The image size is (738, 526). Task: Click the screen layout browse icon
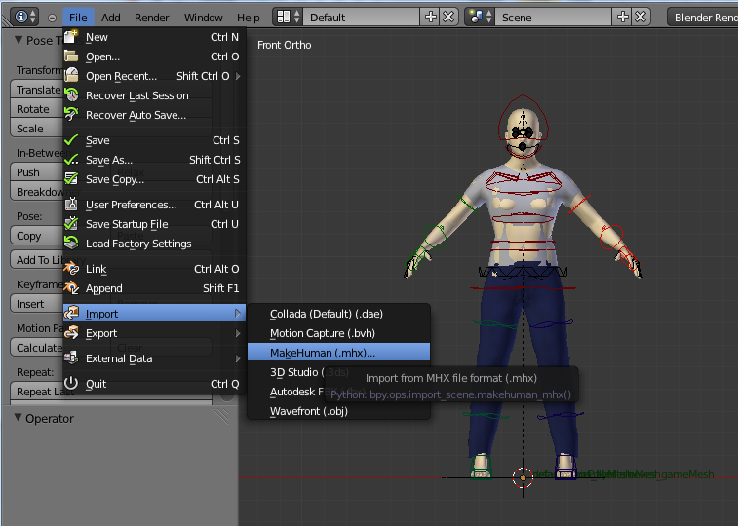point(288,17)
